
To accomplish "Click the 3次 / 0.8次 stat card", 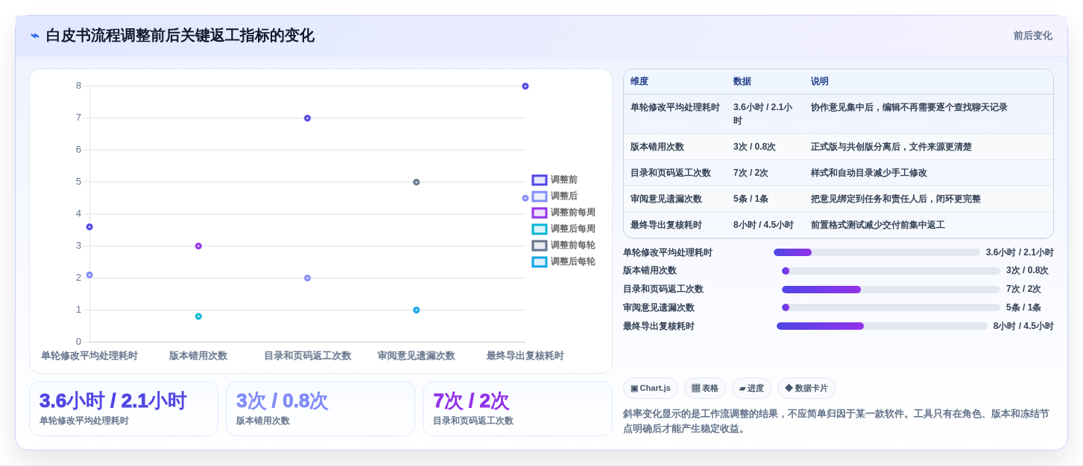I will 321,409.
